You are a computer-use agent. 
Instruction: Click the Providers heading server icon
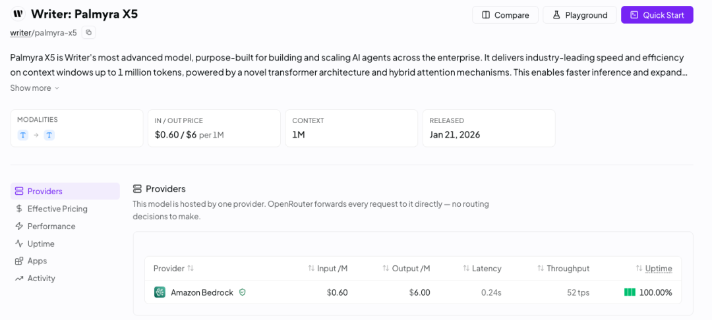137,189
